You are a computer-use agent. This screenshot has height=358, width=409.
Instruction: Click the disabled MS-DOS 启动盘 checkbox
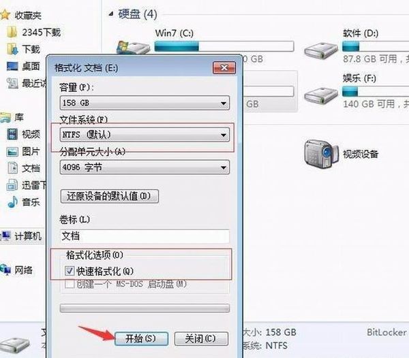click(70, 284)
